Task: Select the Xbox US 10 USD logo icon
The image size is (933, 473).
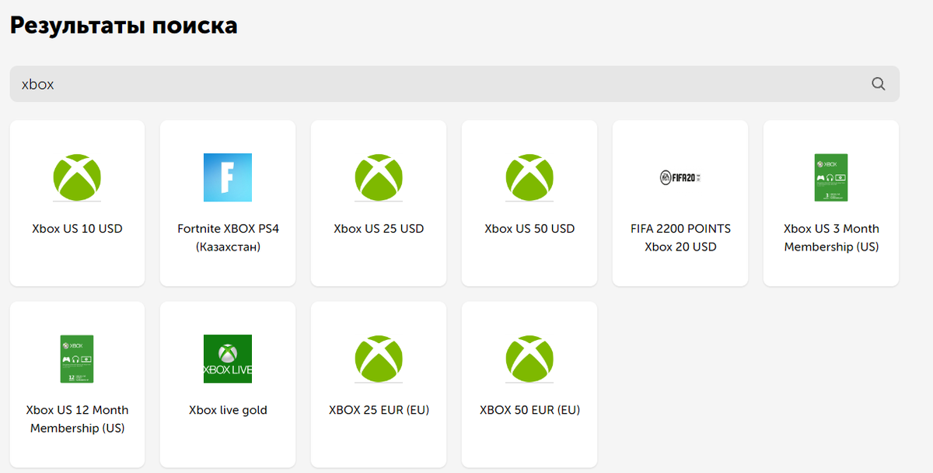Action: pos(77,177)
